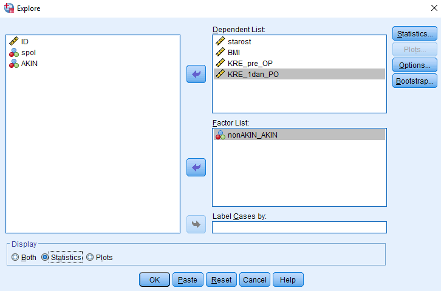
Task: Click the Explore dialog title icon
Action: coord(9,8)
